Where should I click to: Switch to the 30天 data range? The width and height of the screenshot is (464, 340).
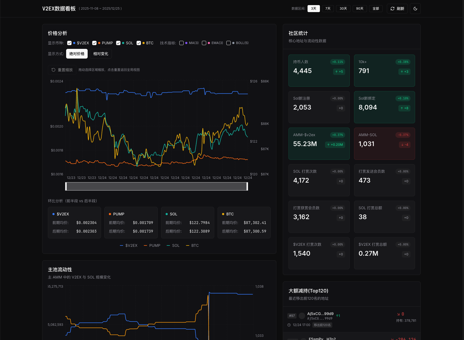(343, 9)
